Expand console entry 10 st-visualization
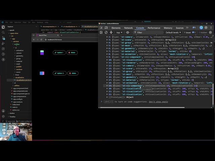Viewport: 215px width, 161px height. 107,60
